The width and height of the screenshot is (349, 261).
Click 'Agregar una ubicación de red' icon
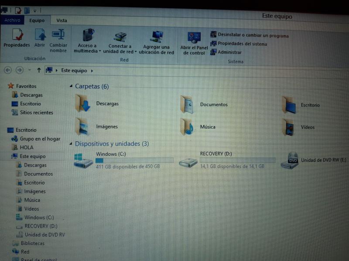(x=157, y=37)
